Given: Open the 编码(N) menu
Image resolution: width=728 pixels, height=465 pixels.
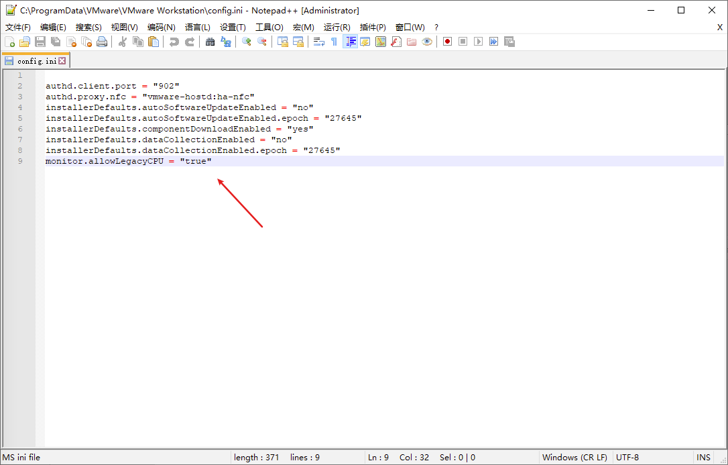Looking at the screenshot, I should (x=162, y=28).
